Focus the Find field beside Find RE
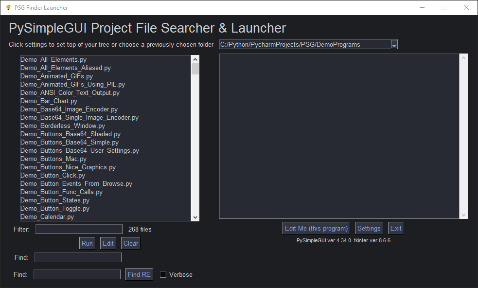Image resolution: width=478 pixels, height=288 pixels. pos(77,274)
